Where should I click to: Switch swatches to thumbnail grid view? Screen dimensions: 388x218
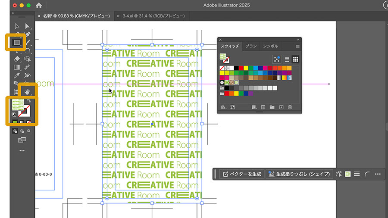click(295, 59)
